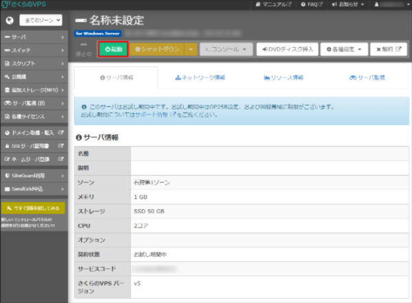This screenshot has width=412, height=303.
Task: Open the マニュアル link in top bar
Action: tap(273, 5)
